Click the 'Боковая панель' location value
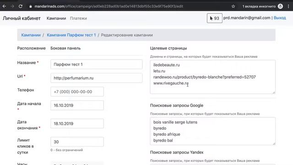This screenshot has height=165, width=293. (x=65, y=48)
